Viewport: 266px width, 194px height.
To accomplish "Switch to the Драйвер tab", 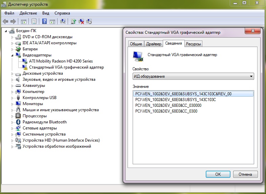I will click(154, 44).
